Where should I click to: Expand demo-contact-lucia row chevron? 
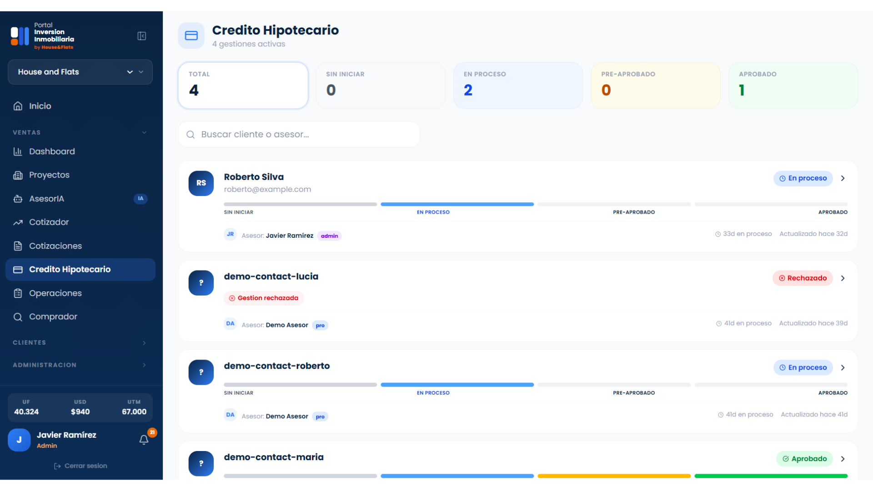coord(843,278)
